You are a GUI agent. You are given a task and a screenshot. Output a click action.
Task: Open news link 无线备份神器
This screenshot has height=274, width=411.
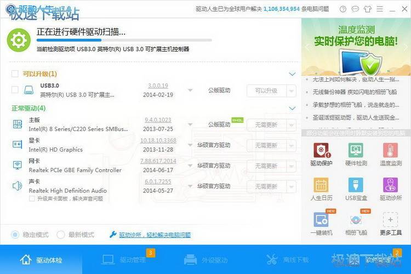(x=355, y=92)
